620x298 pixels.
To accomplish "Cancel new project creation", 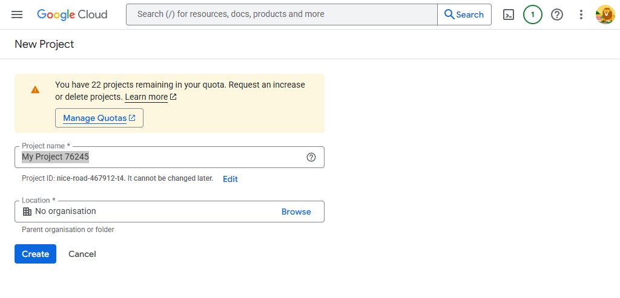I will (x=82, y=254).
